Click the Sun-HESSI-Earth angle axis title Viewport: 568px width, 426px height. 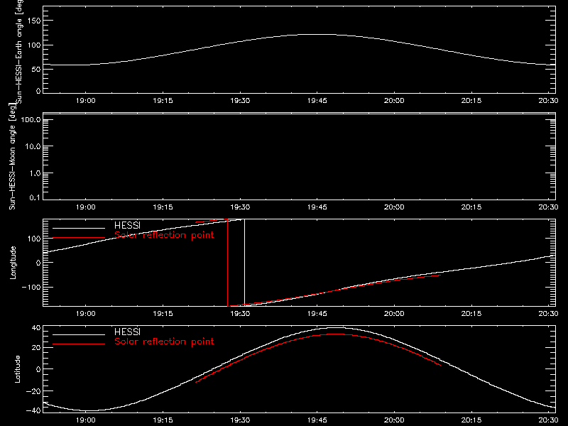point(19,51)
